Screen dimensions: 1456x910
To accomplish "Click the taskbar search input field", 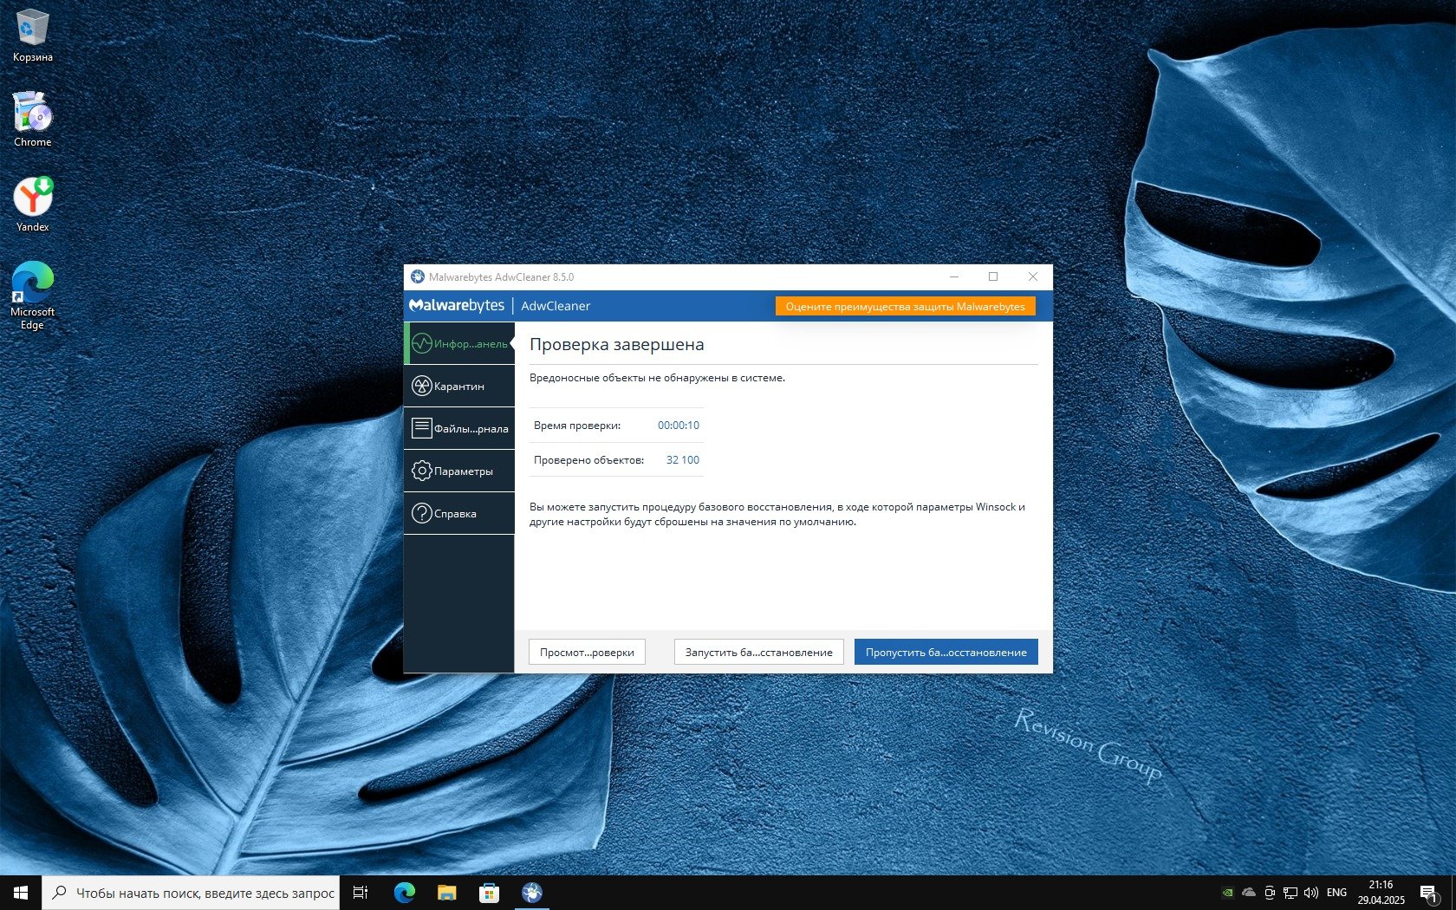I will tap(205, 893).
